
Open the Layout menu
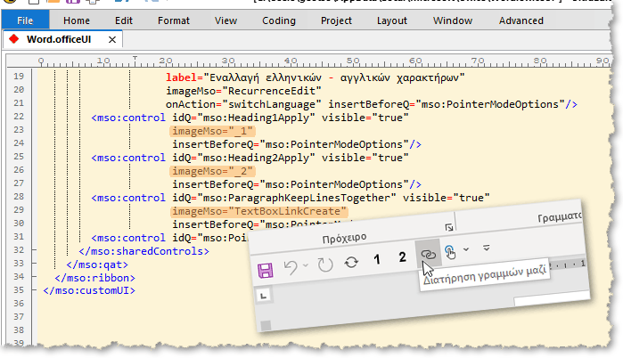[x=392, y=20]
